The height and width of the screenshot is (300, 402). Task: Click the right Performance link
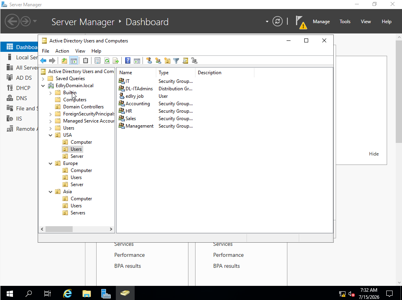228,255
